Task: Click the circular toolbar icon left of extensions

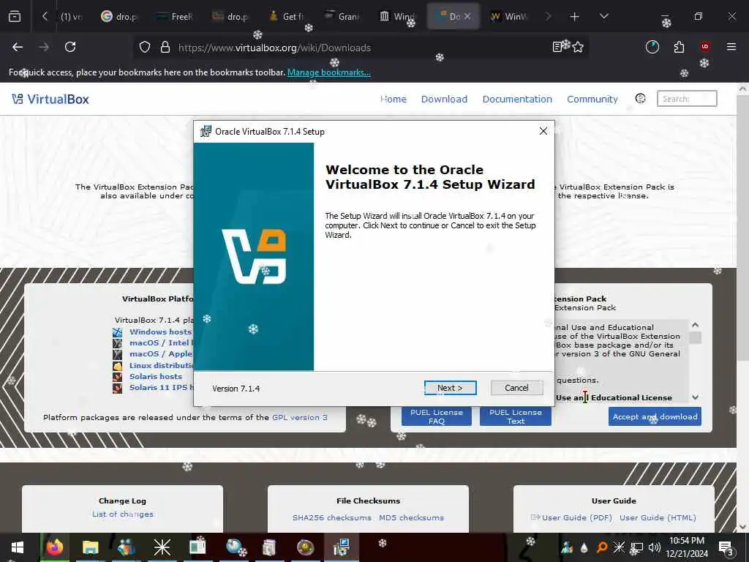Action: tap(652, 47)
